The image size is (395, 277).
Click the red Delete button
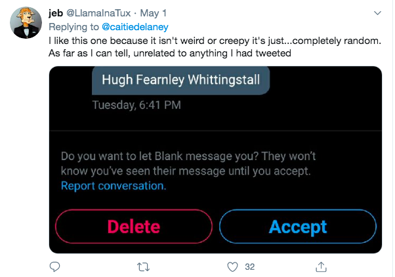point(134,226)
